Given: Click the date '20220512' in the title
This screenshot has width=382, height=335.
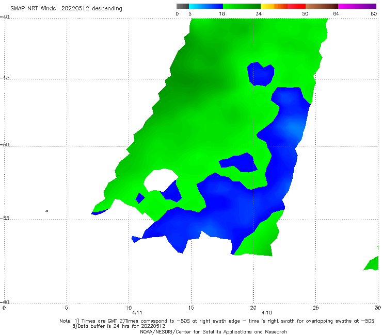Looking at the screenshot, I should click(75, 9).
